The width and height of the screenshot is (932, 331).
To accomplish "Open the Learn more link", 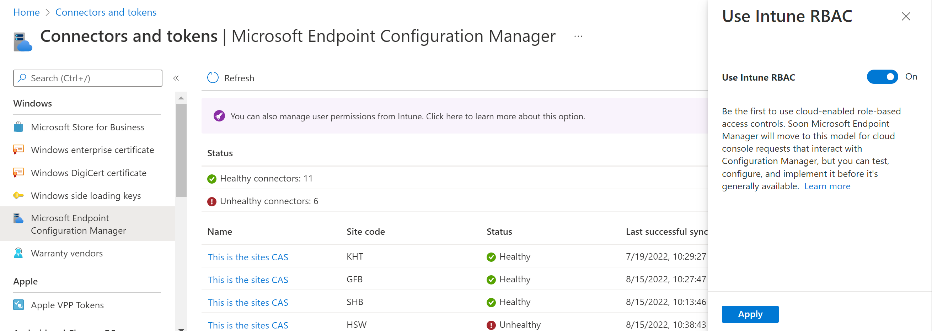I will tap(827, 186).
